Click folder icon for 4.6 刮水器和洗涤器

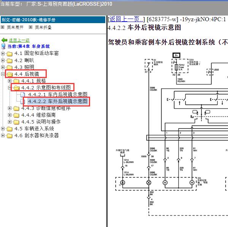[9, 136]
